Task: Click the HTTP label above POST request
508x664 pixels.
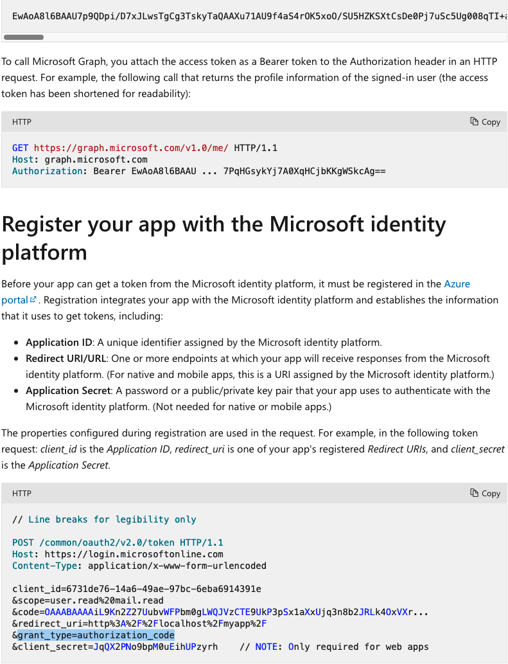Action: (x=22, y=494)
